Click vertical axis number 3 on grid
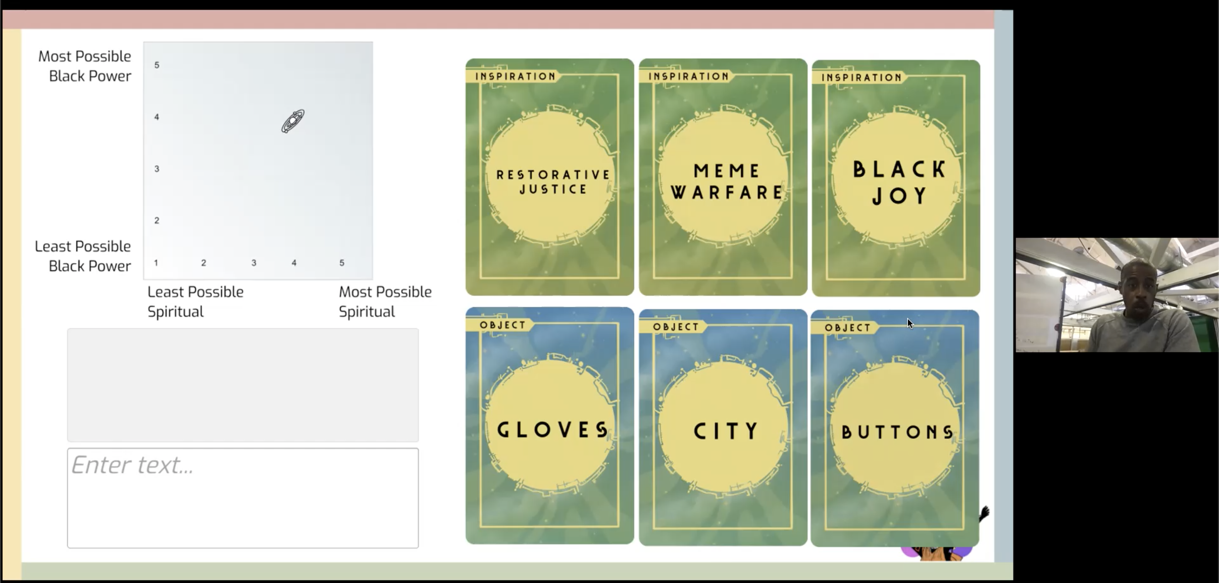The width and height of the screenshot is (1219, 583). (x=157, y=169)
